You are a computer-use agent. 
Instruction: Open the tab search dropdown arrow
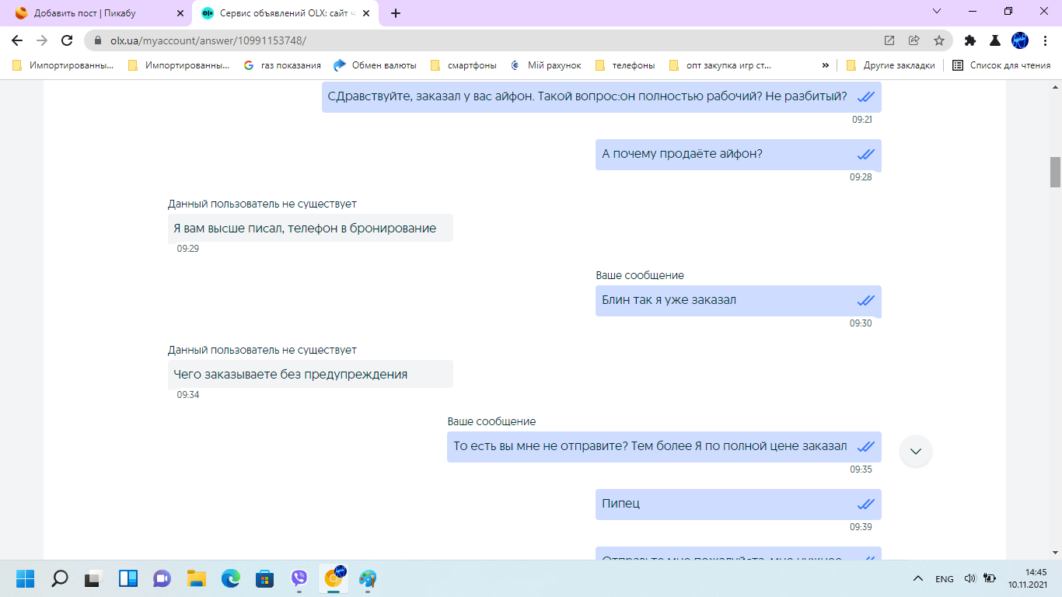pos(937,11)
